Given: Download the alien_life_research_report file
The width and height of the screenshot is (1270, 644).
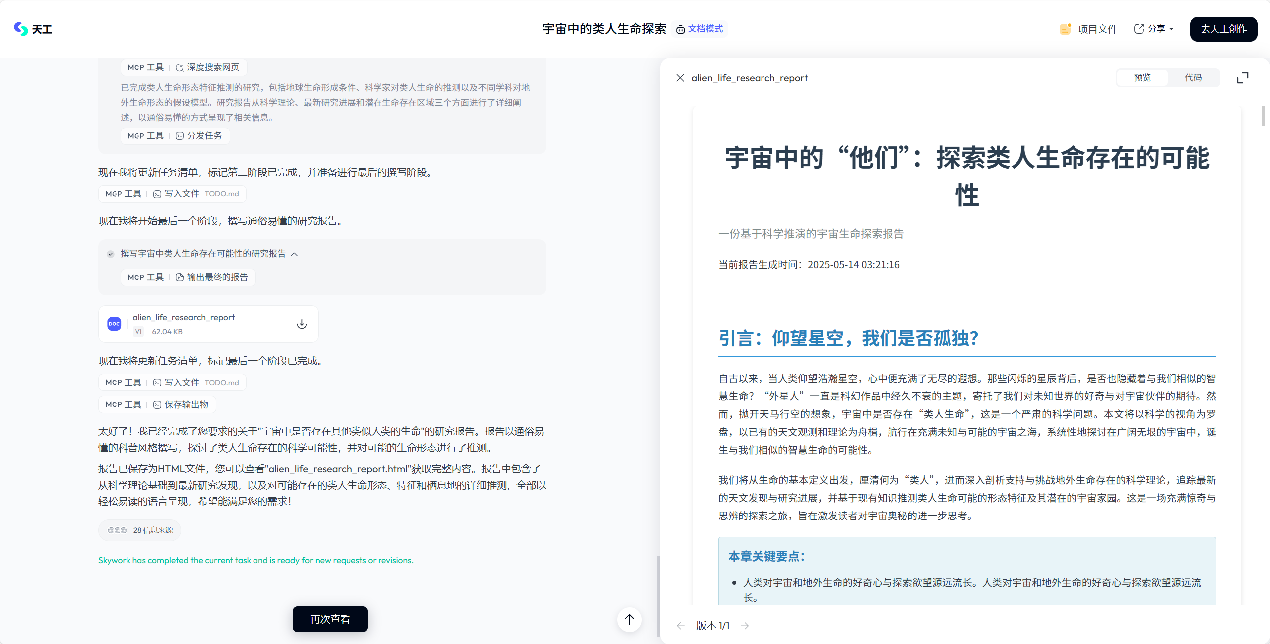Looking at the screenshot, I should pos(302,324).
